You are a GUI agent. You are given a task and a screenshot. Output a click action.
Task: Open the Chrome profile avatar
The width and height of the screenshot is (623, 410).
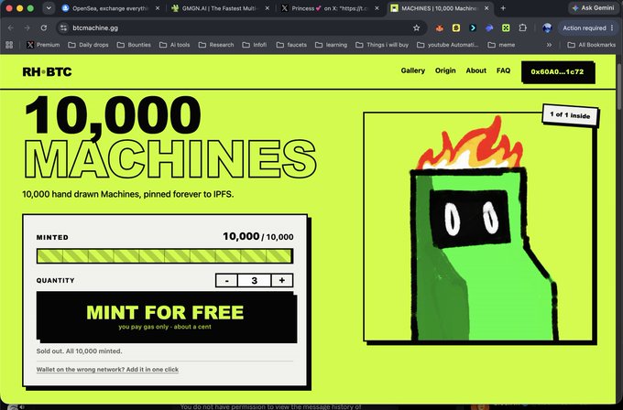point(547,27)
